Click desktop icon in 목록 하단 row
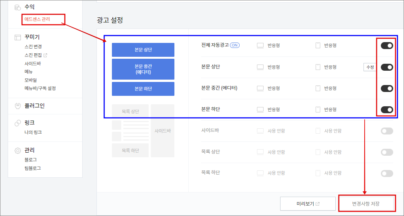This screenshot has height=216, width=404. 260,173
